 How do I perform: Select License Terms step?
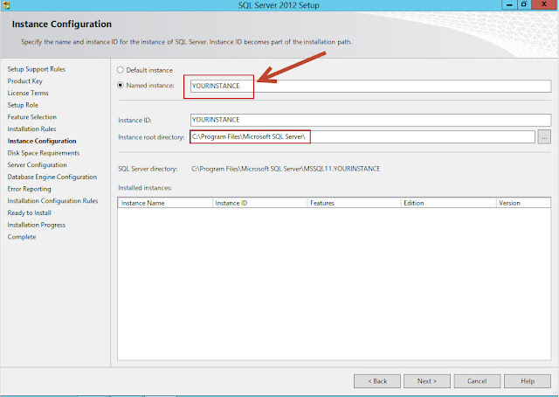tap(28, 93)
